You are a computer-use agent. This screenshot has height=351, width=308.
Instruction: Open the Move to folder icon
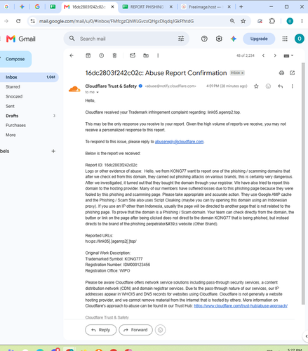click(x=146, y=55)
